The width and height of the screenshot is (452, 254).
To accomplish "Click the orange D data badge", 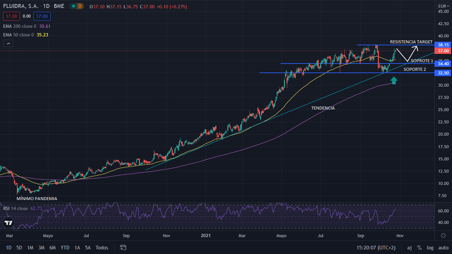I will tap(79, 6).
